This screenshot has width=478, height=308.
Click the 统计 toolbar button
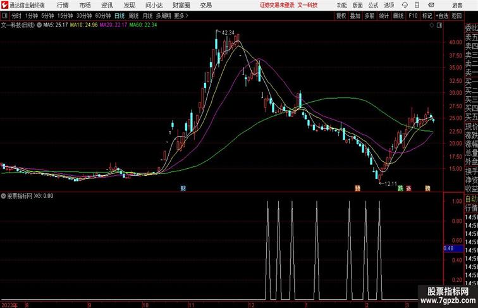384,16
